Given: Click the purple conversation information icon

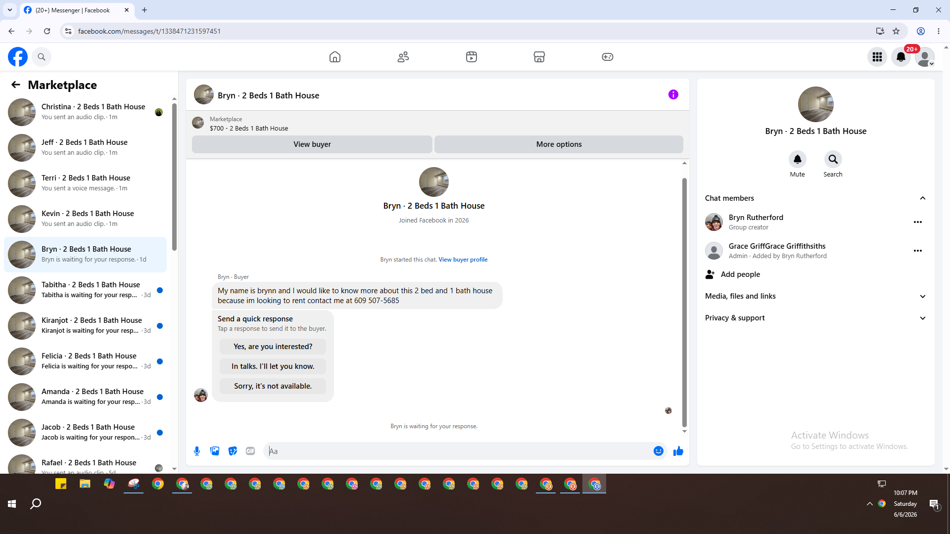Looking at the screenshot, I should (x=673, y=94).
